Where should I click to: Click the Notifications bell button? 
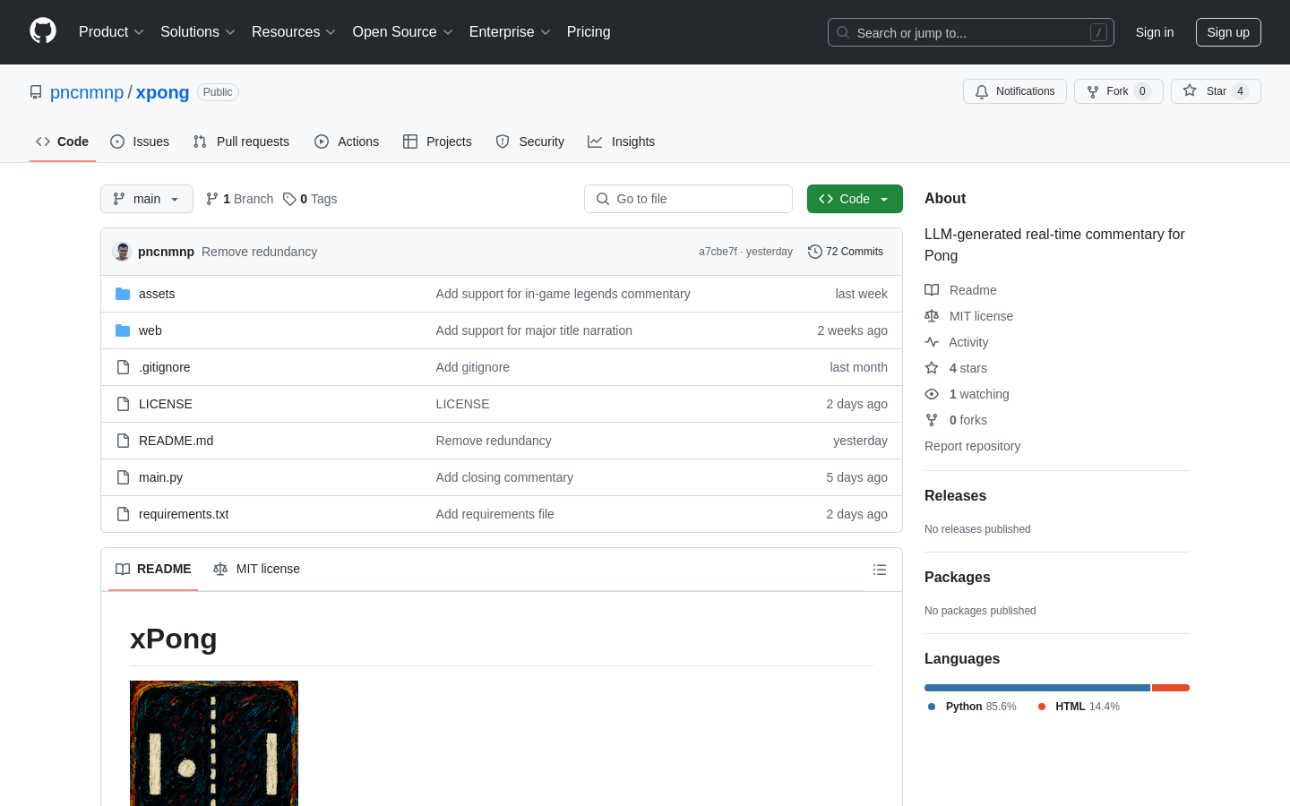(x=1014, y=91)
